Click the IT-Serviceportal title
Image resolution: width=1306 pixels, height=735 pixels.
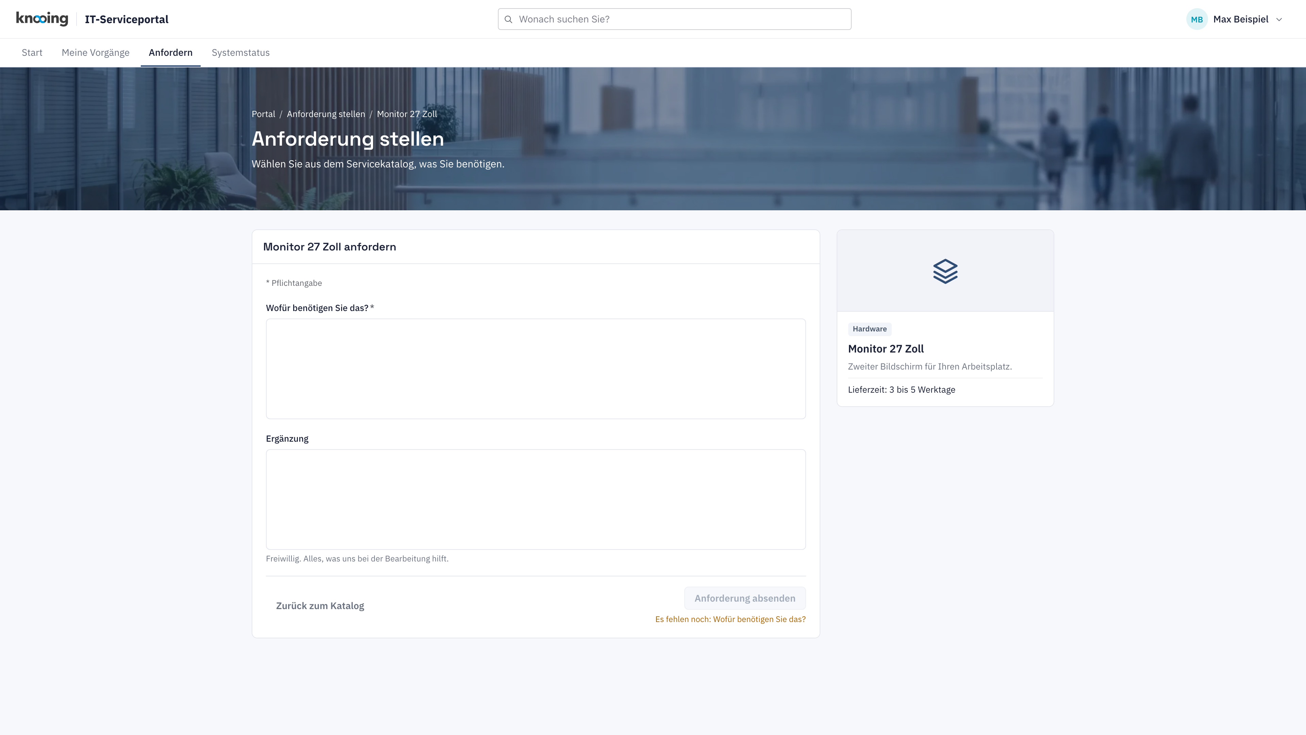(x=127, y=19)
